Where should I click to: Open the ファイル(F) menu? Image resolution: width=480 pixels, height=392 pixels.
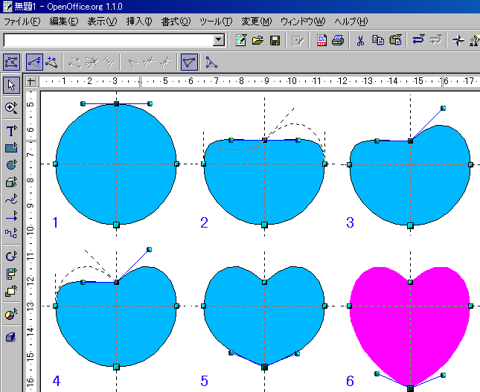click(x=22, y=22)
